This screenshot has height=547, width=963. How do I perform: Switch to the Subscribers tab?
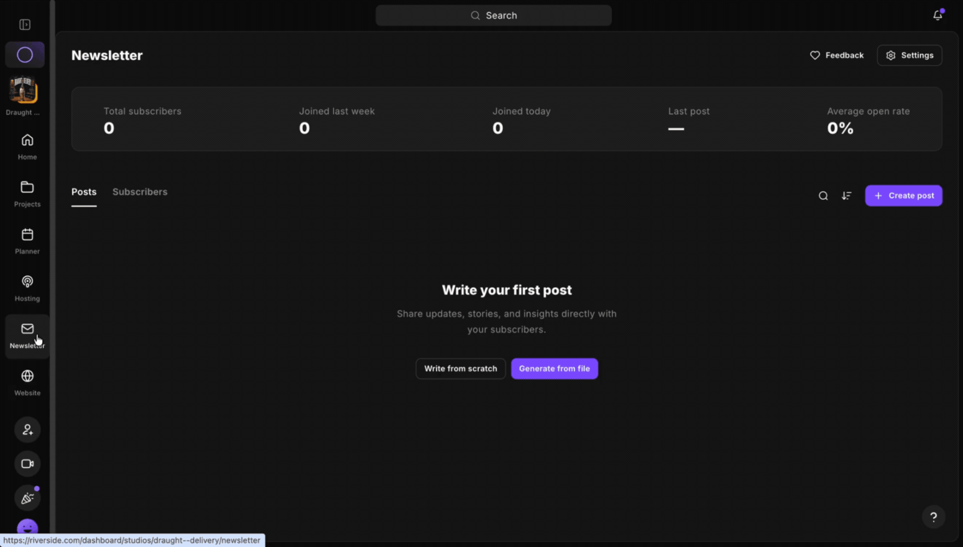[x=140, y=192]
